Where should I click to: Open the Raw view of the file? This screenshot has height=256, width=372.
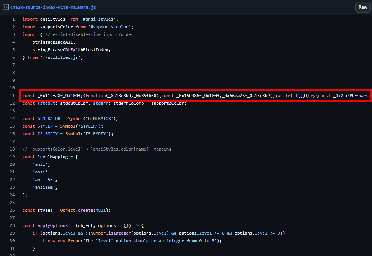(x=363, y=7)
